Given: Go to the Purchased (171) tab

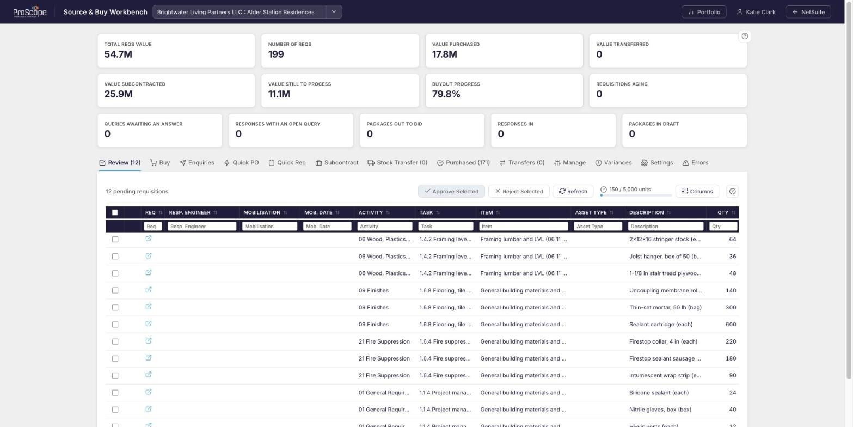Looking at the screenshot, I should (x=463, y=162).
